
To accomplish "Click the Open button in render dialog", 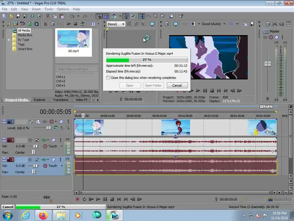I will point(129,85).
